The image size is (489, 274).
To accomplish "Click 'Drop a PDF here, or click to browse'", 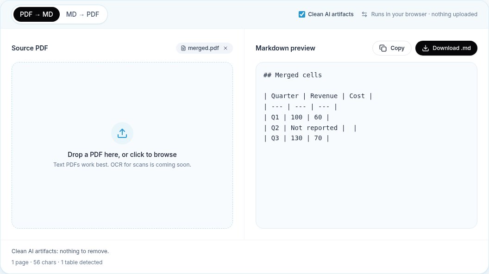I will pyautogui.click(x=122, y=155).
